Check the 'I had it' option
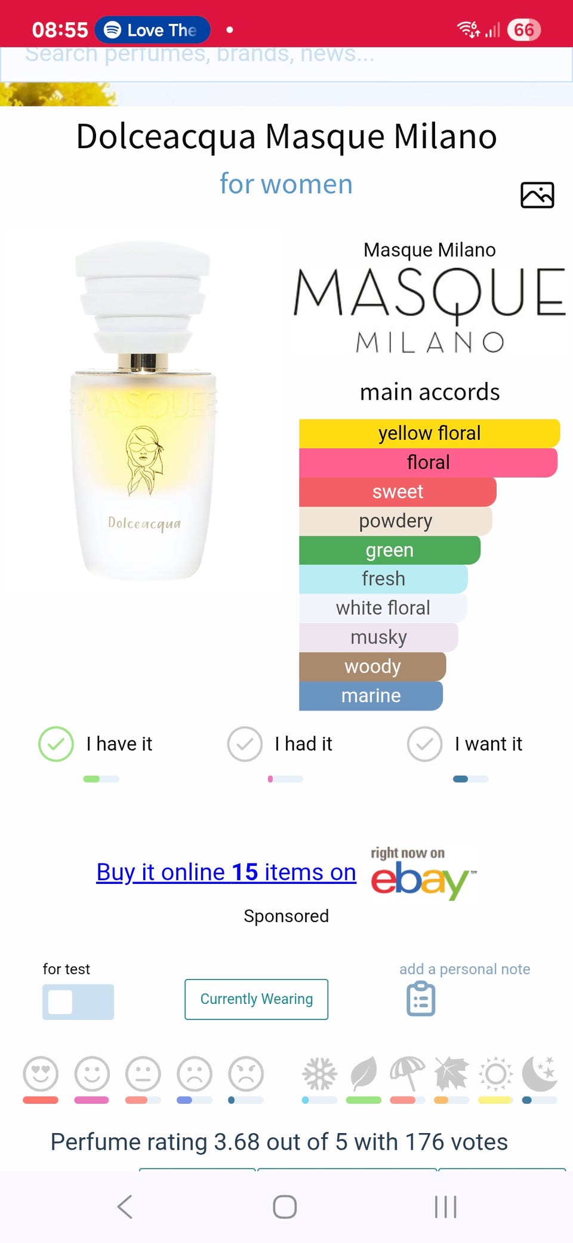This screenshot has height=1243, width=573. point(245,744)
